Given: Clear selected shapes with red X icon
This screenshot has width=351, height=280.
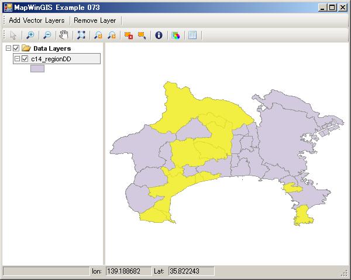Looking at the screenshot, I should pyautogui.click(x=128, y=35).
